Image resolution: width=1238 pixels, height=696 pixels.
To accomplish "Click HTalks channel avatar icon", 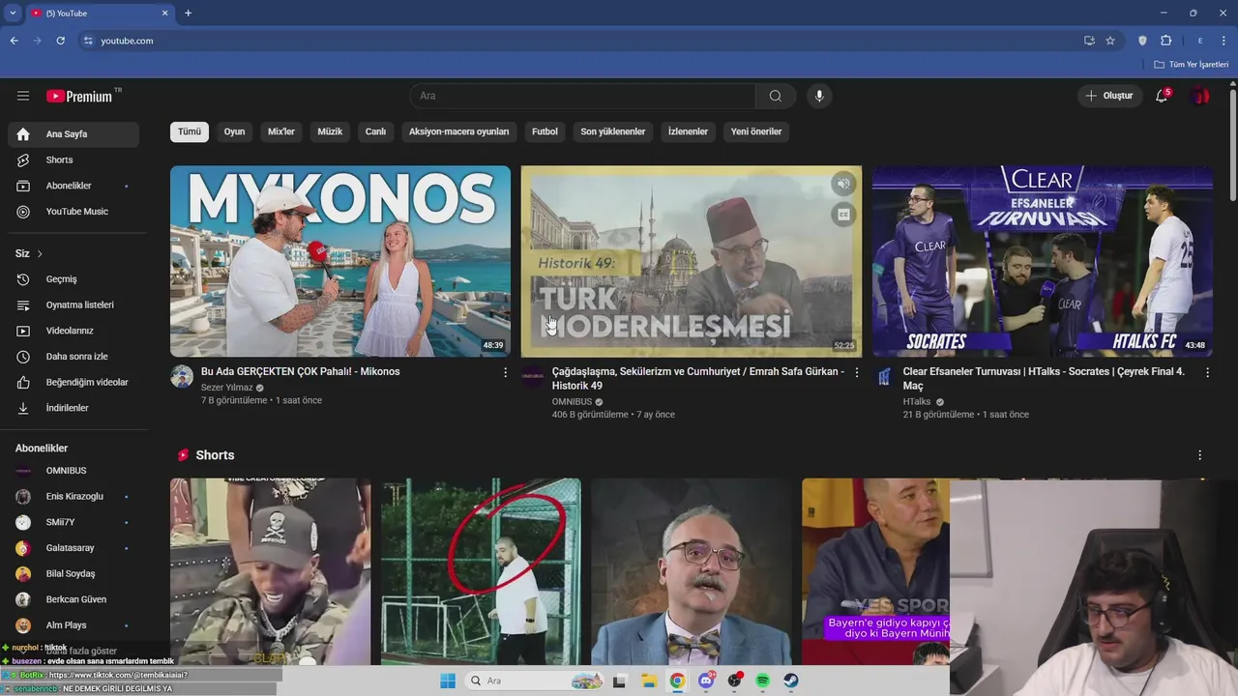I will [884, 376].
